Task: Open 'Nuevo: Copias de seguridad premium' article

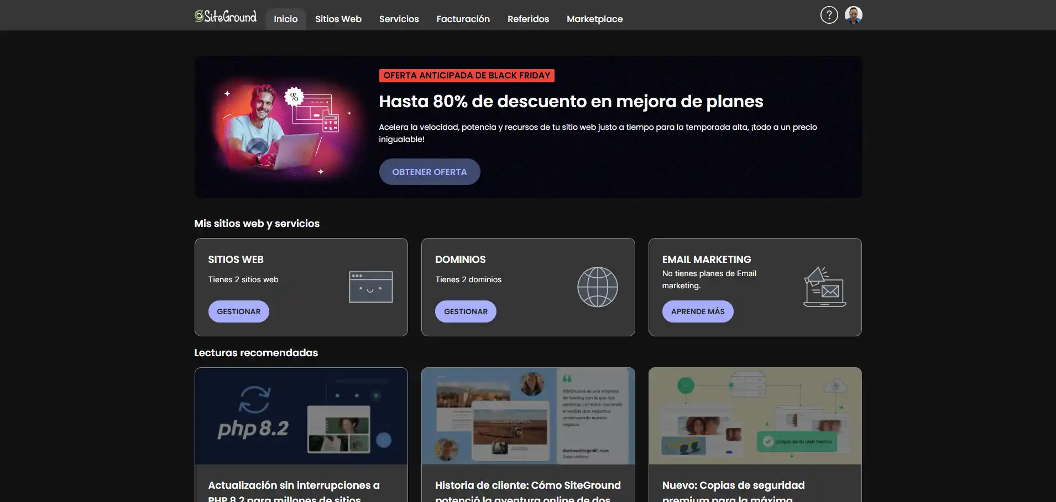Action: point(733,491)
